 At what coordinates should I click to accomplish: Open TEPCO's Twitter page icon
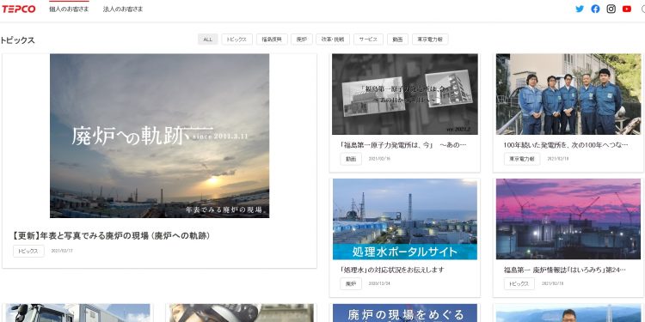click(580, 9)
